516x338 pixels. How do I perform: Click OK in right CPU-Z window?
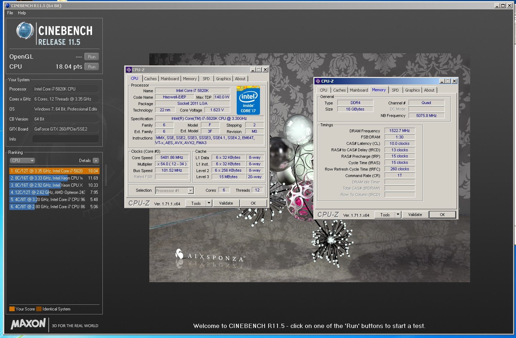[x=442, y=215]
